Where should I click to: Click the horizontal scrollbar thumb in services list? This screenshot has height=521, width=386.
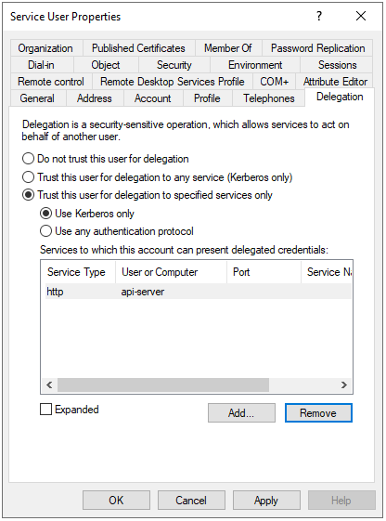click(163, 385)
